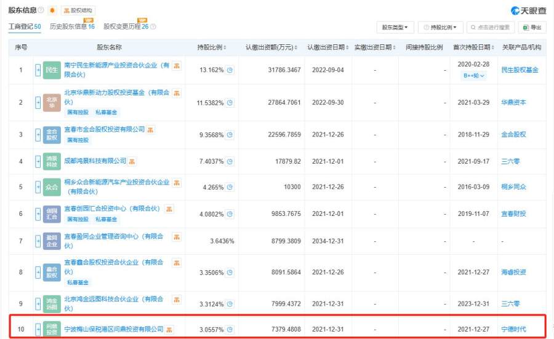
Task: Click the orange bell alert icon beside 股东信息
Action: pos(52,10)
